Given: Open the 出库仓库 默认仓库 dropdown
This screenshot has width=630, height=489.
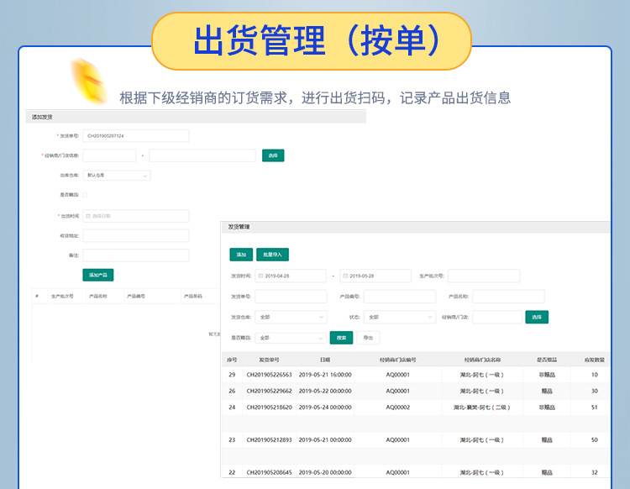Looking at the screenshot, I should point(117,176).
